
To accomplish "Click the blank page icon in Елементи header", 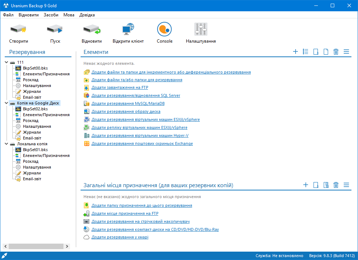I will pyautogui.click(x=326, y=52).
